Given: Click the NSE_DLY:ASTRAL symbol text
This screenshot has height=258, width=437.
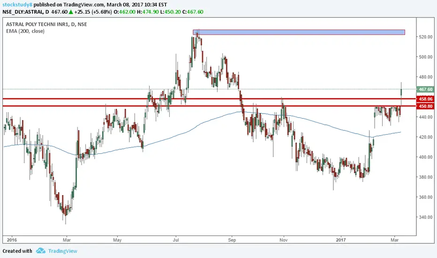Looking at the screenshot, I should 23,12.
